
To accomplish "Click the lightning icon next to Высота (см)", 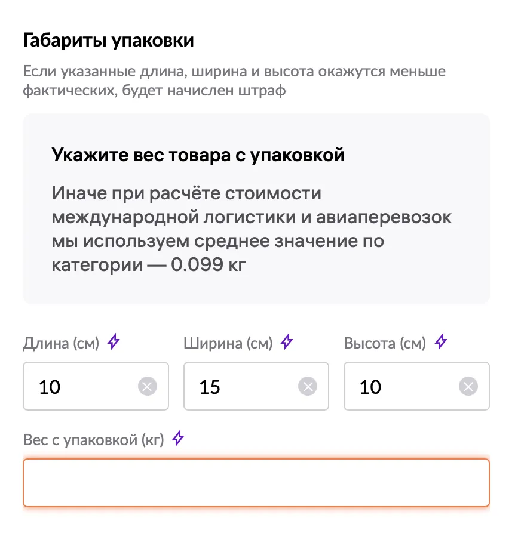I will click(x=440, y=342).
